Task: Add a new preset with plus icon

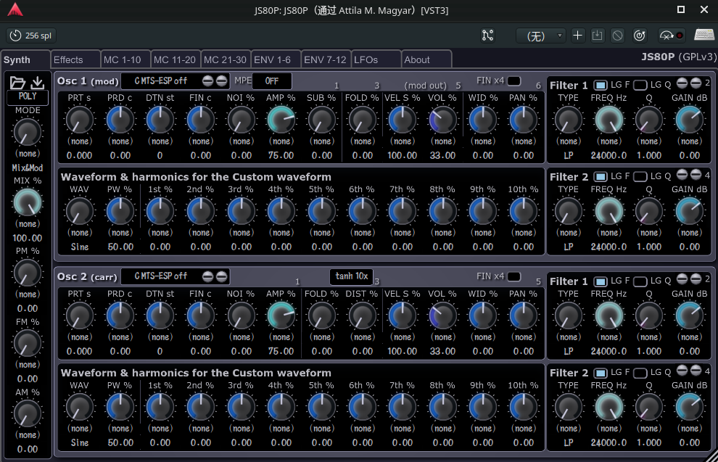Action: coord(577,36)
